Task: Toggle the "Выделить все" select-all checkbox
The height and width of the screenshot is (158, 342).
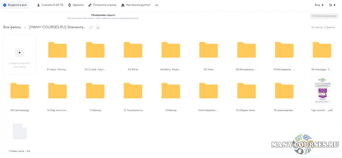Action: [5, 5]
